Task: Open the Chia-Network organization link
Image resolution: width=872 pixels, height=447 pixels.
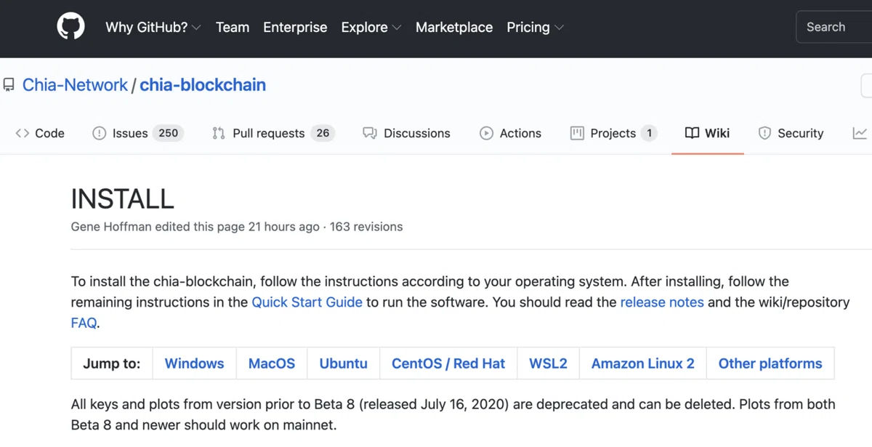Action: tap(75, 85)
